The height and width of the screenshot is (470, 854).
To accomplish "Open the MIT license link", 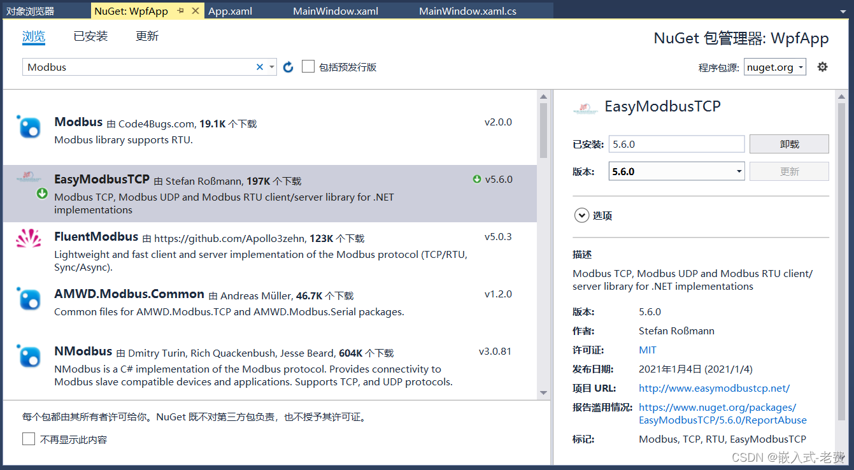I will (x=648, y=350).
